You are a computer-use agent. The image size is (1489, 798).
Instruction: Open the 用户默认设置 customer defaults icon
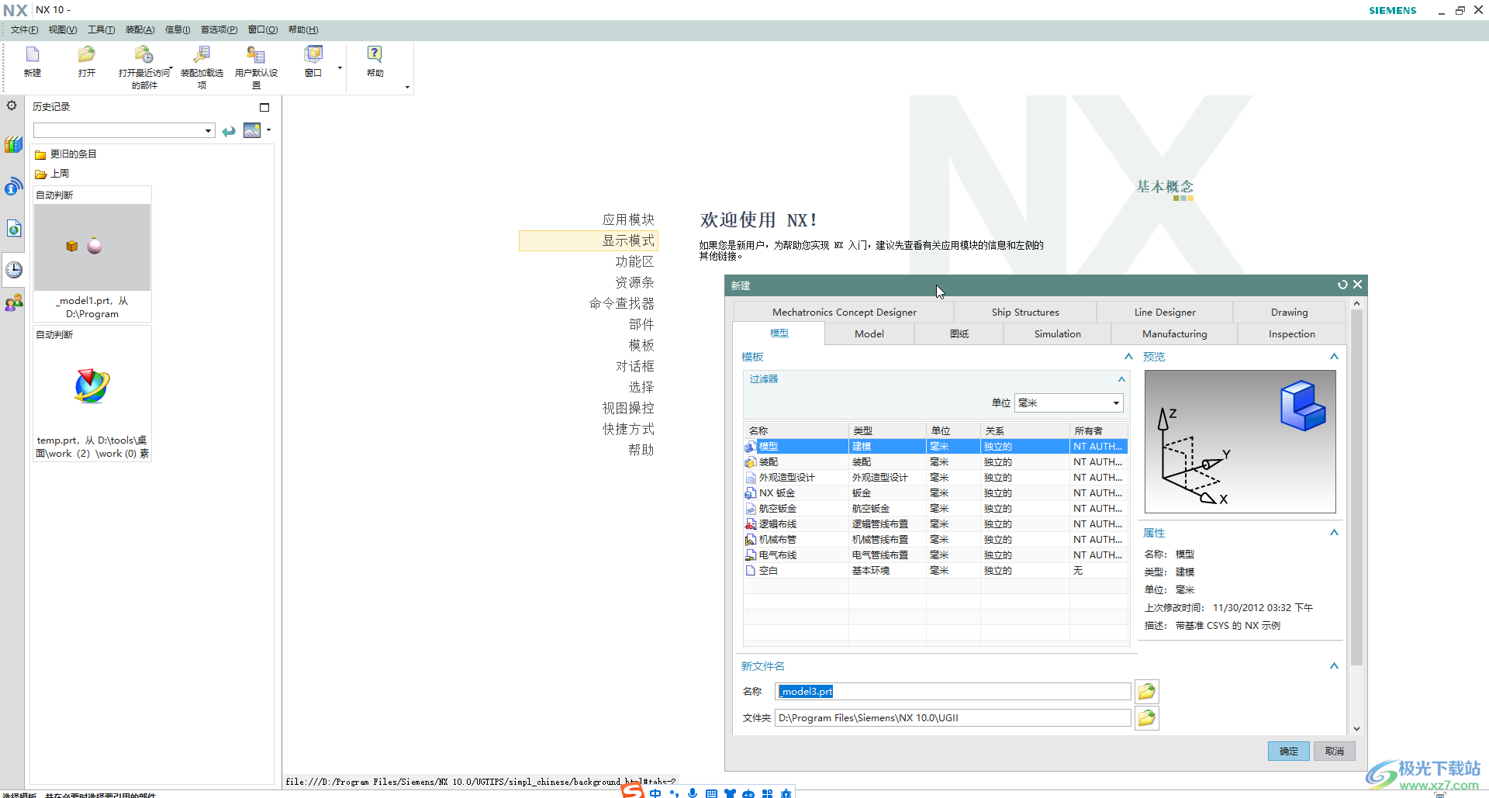(256, 54)
